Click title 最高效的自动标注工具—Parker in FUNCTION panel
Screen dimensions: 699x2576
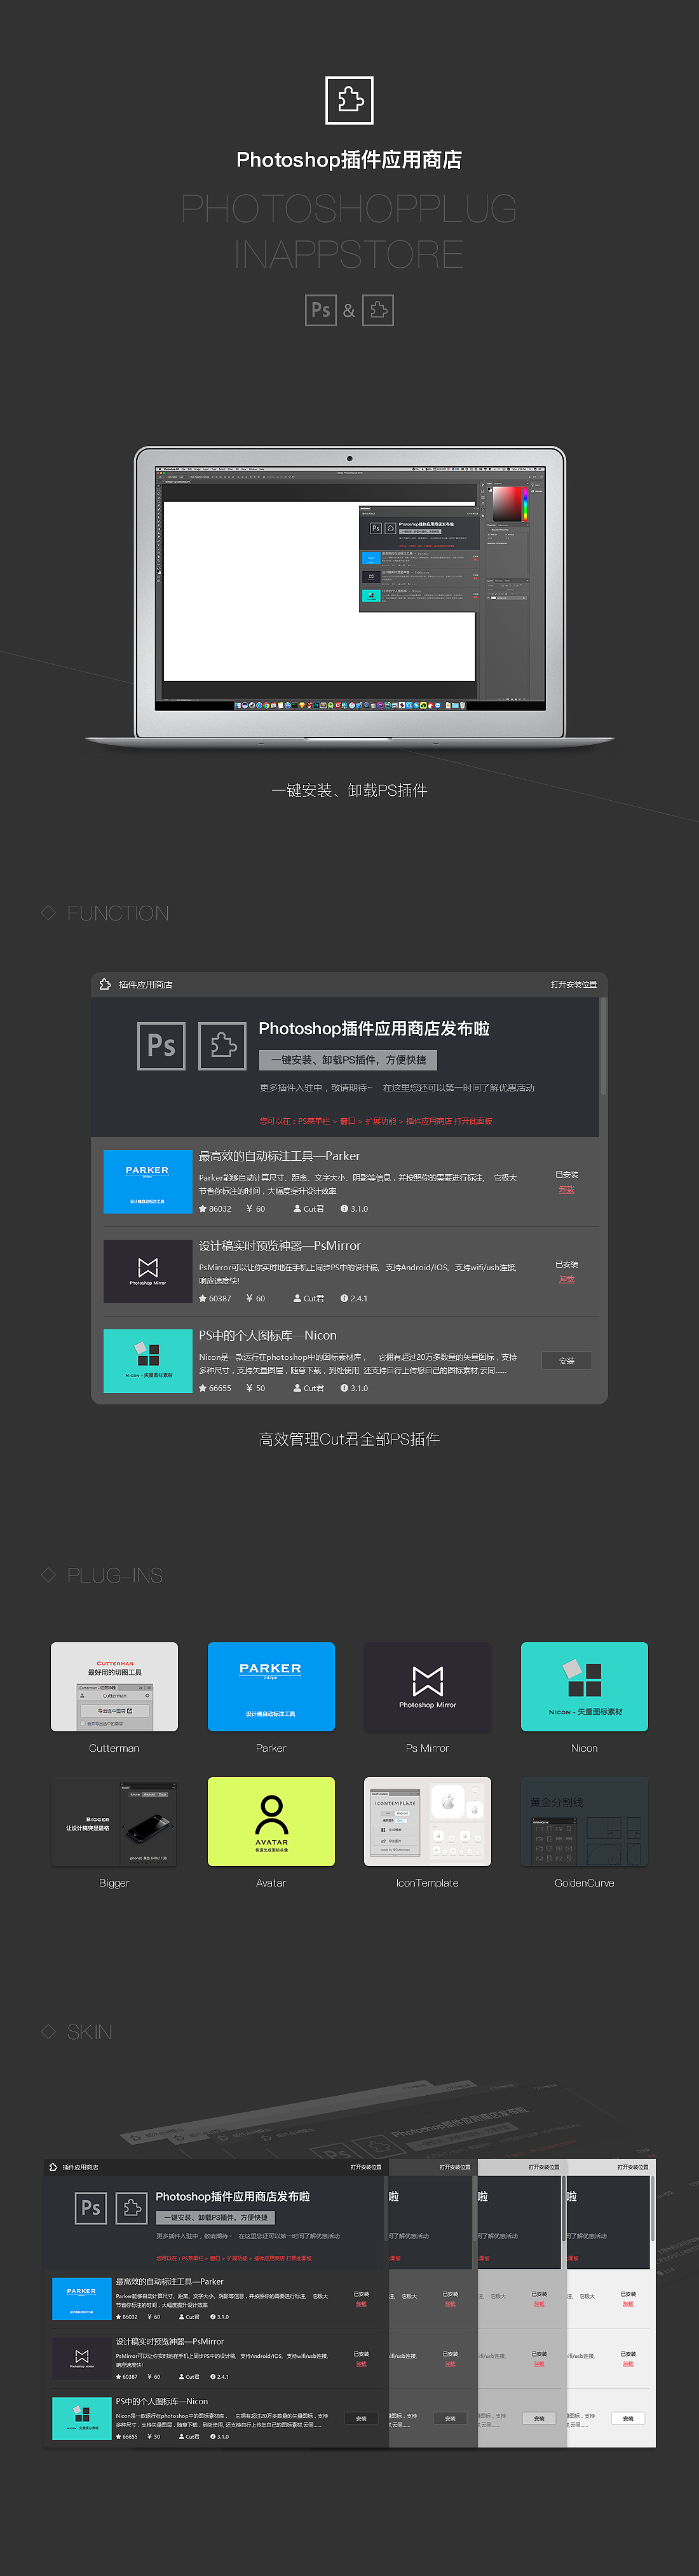[x=280, y=1156]
